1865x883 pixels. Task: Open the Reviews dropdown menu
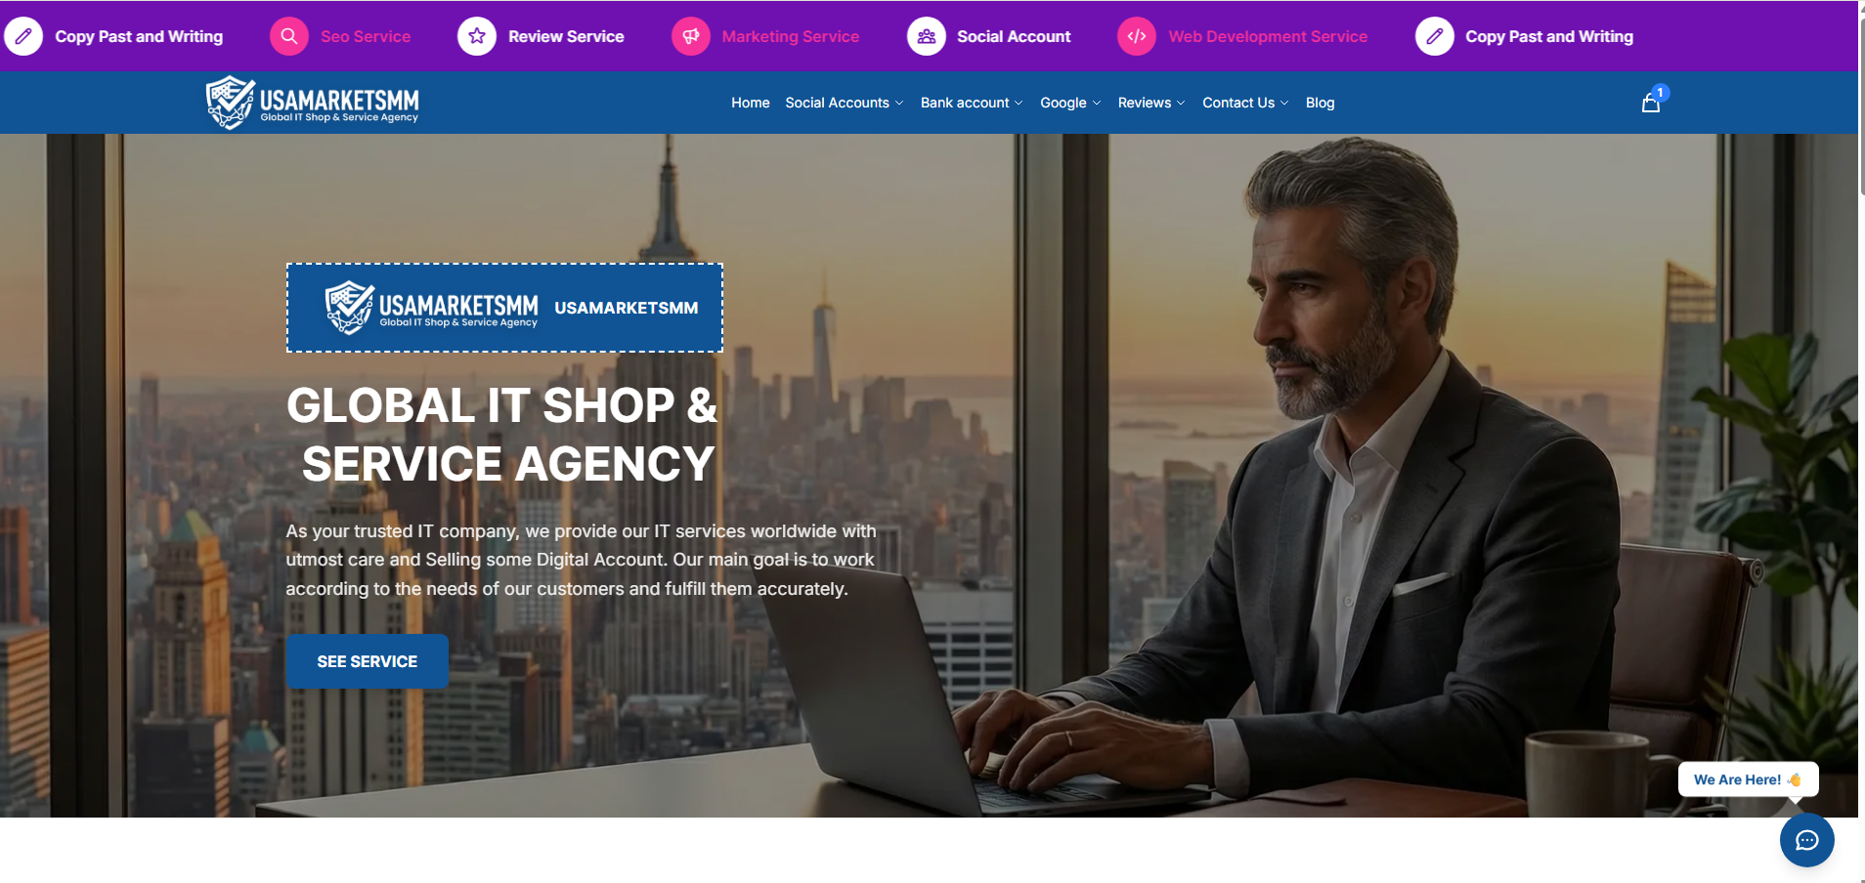coord(1151,103)
